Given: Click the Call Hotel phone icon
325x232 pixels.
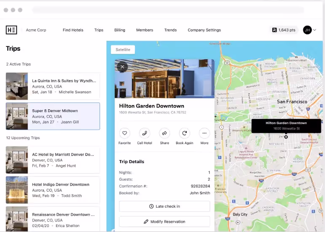Looking at the screenshot, I should 145,133.
